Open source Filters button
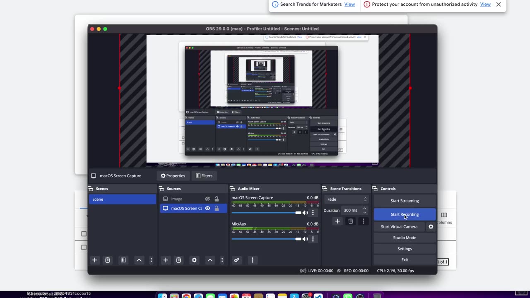This screenshot has width=530, height=298. pos(204,176)
